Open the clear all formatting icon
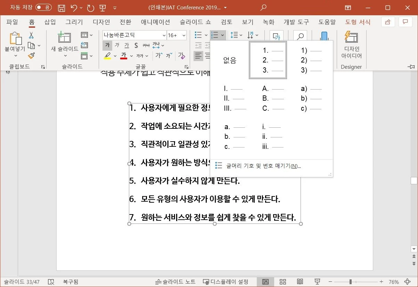The image size is (418, 287). 181,56
